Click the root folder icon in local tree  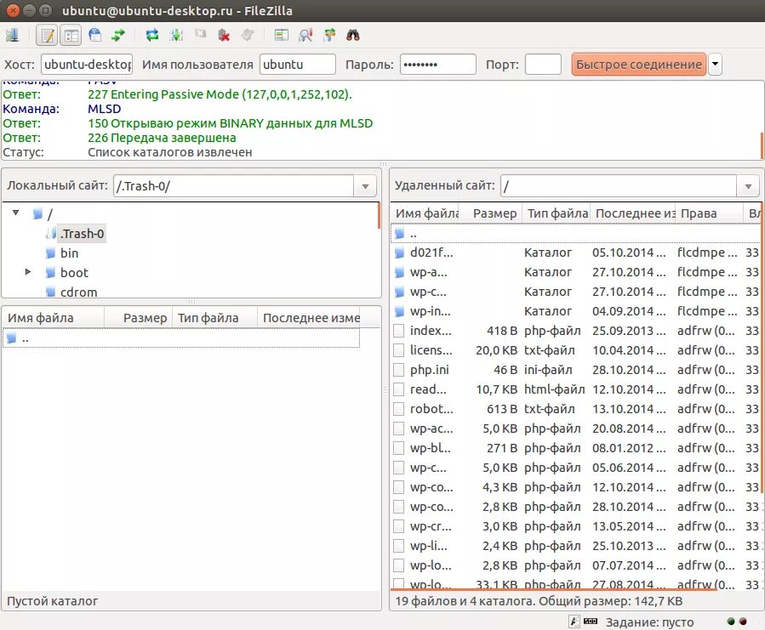(37, 213)
